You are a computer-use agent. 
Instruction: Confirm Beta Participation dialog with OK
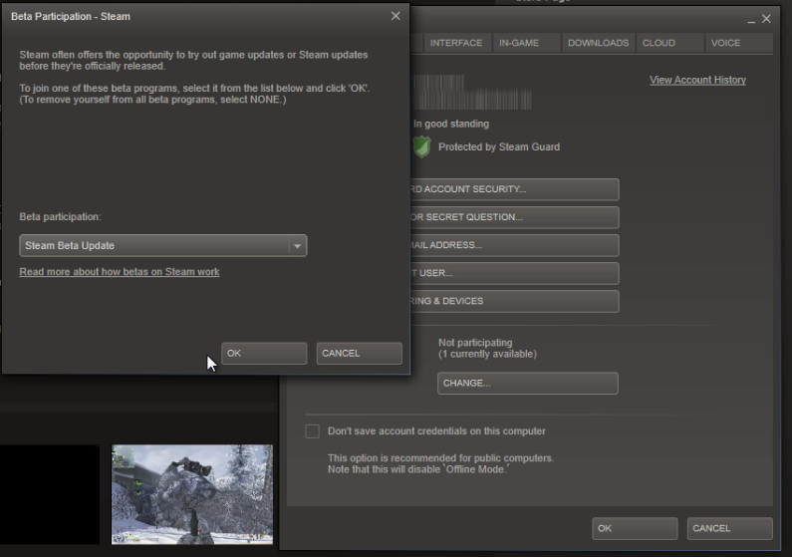263,354
